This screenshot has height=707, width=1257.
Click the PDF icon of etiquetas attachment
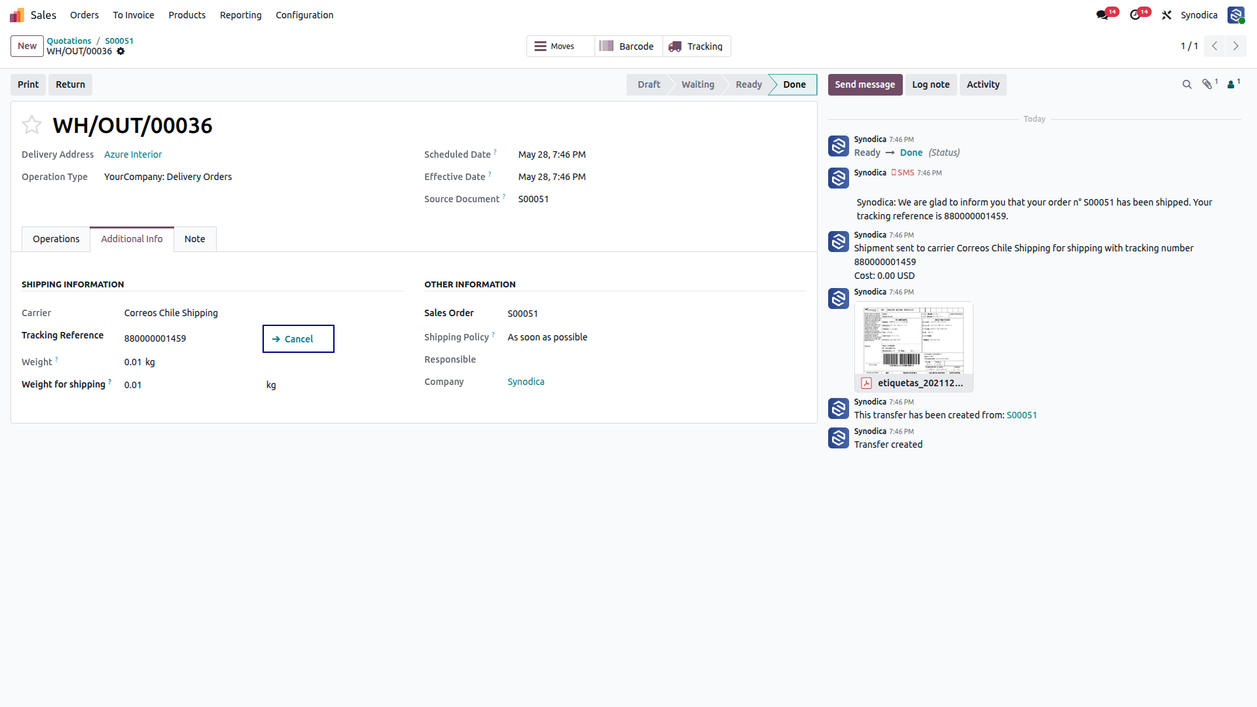[x=867, y=383]
